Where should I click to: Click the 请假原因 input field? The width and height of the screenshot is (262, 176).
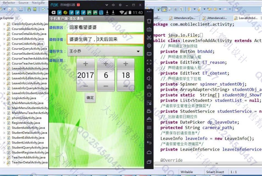point(105,27)
